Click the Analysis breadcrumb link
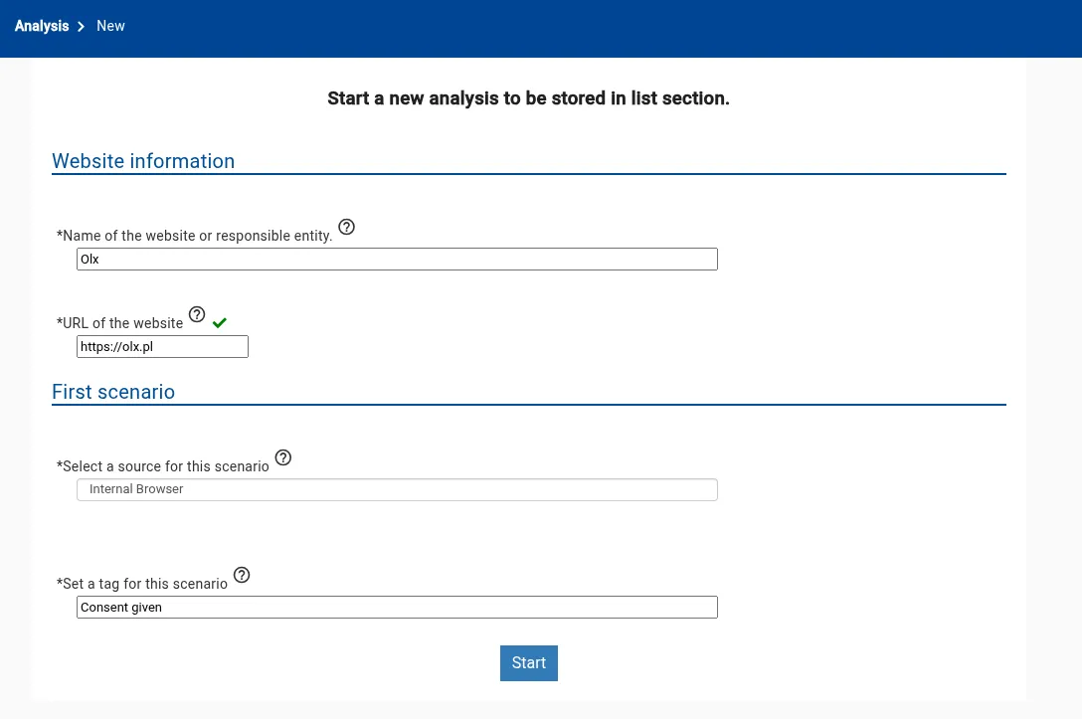The width and height of the screenshot is (1082, 719). pyautogui.click(x=42, y=26)
